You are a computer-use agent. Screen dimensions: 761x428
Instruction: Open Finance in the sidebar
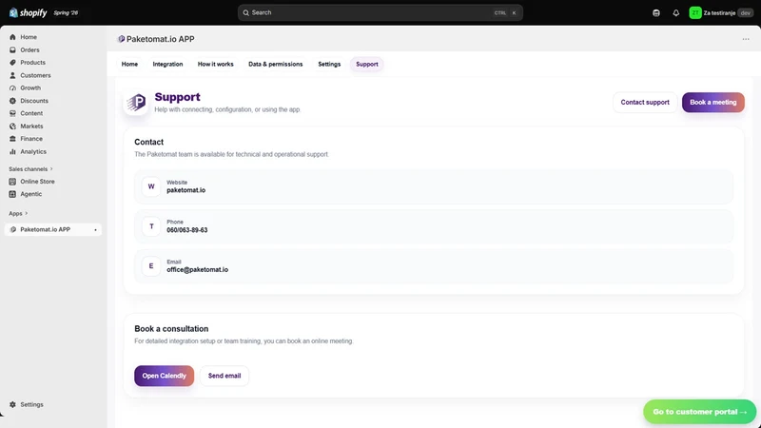click(x=31, y=138)
